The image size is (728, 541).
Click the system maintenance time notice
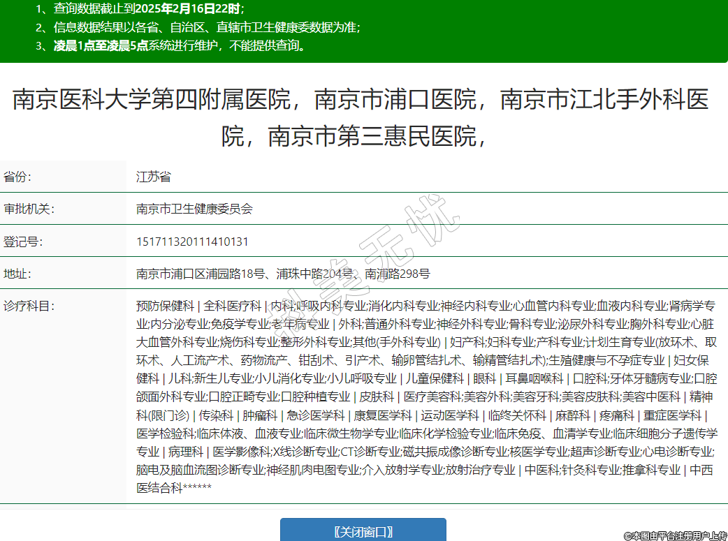(x=171, y=46)
